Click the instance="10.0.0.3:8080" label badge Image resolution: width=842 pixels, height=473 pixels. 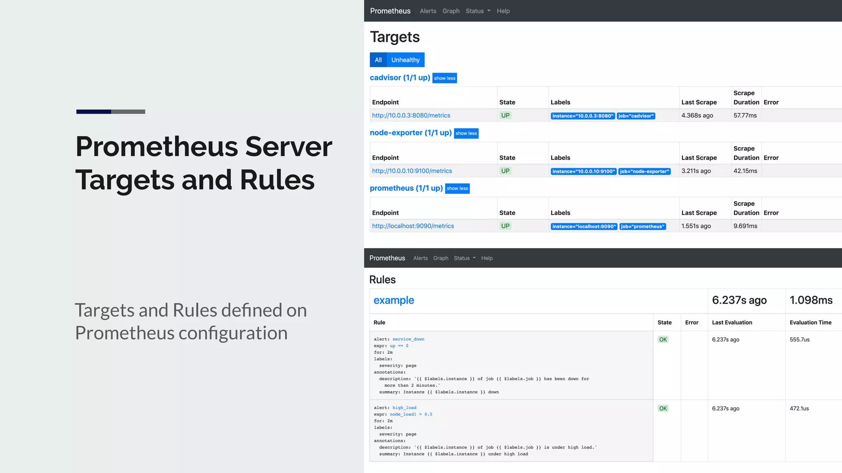pos(583,116)
